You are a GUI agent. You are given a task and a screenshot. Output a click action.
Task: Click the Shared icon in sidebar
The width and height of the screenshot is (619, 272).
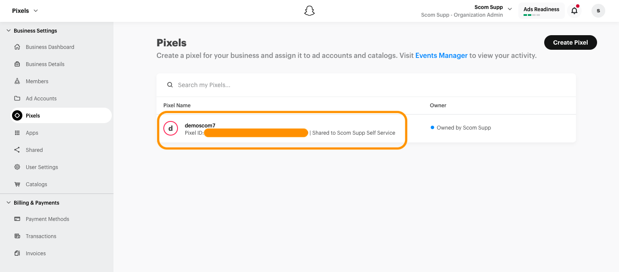click(x=17, y=150)
